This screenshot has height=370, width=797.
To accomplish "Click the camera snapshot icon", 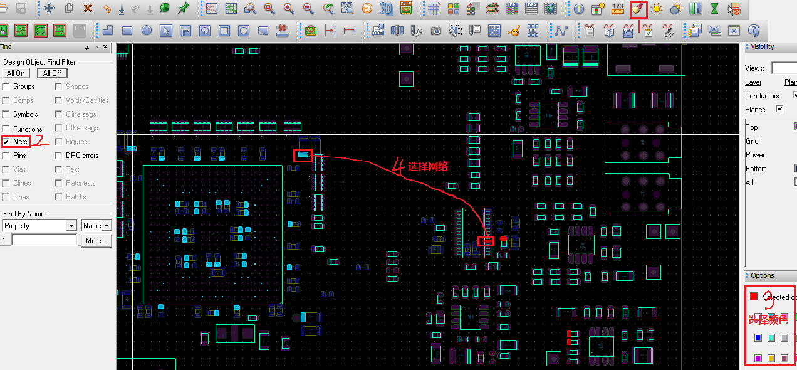I will click(x=436, y=30).
